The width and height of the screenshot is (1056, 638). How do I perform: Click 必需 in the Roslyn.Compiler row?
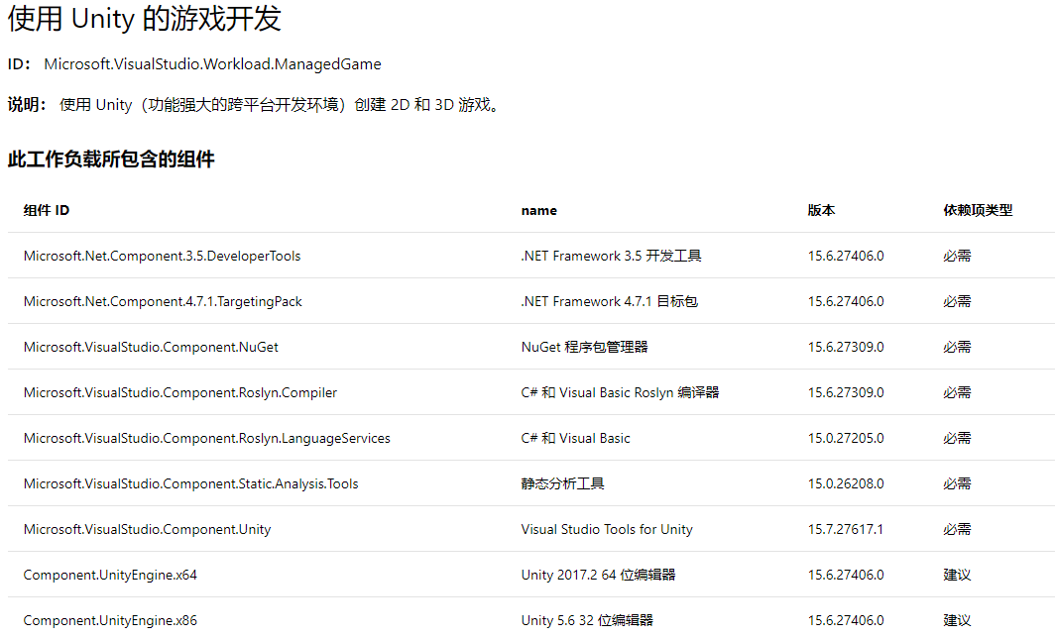click(957, 392)
